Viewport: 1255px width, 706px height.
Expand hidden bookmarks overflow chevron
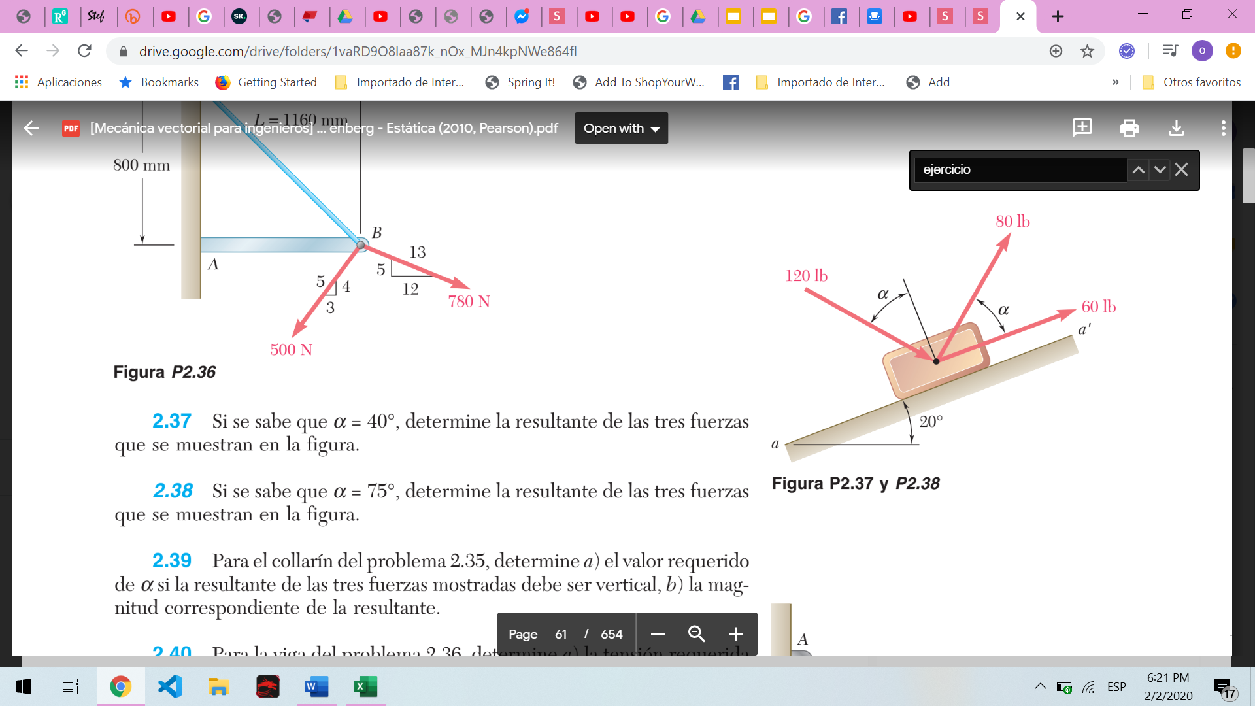point(1115,82)
